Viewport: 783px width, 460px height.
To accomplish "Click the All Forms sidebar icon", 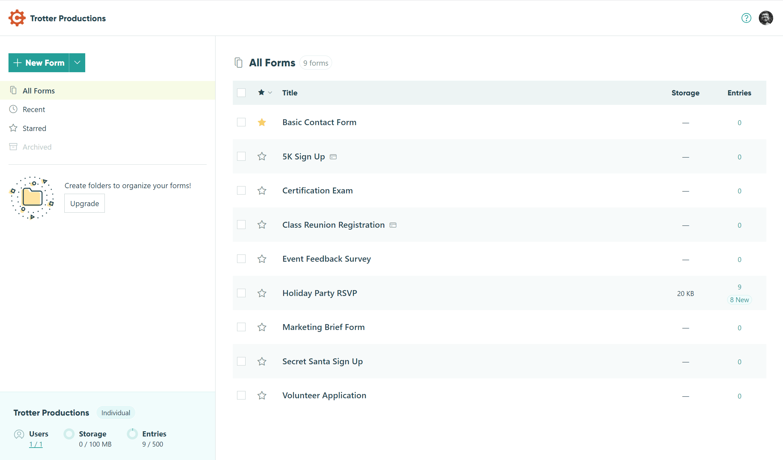I will coord(13,91).
